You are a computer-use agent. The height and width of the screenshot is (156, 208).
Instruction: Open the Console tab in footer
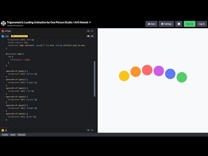tap(5, 135)
